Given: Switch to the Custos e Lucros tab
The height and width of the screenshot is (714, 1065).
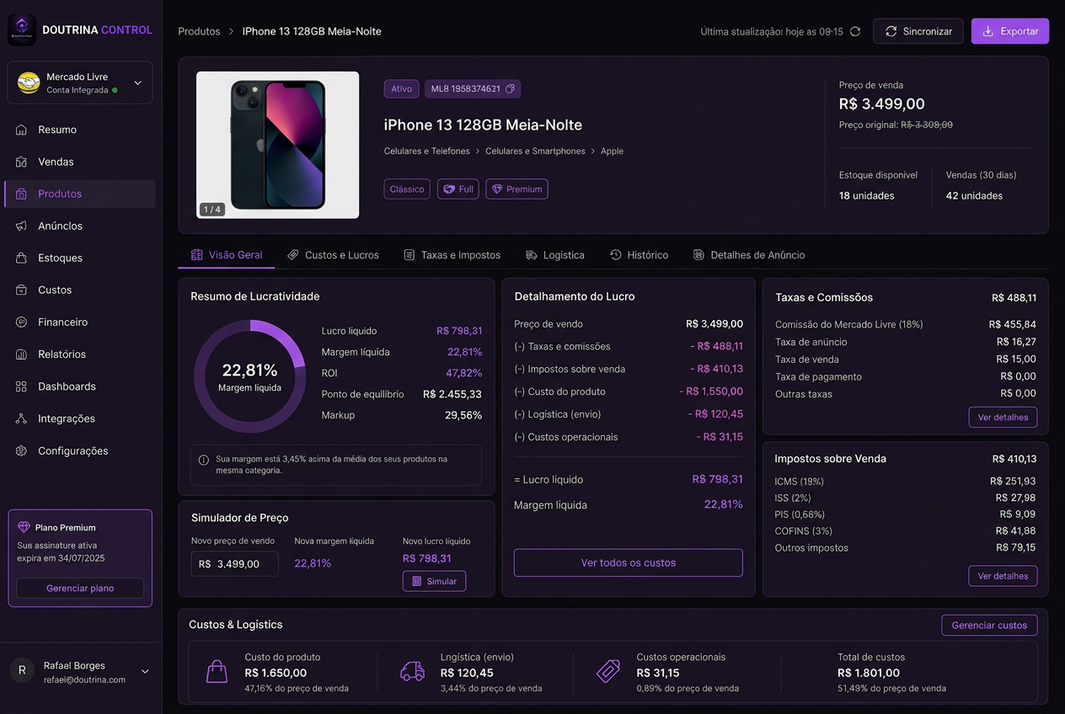Looking at the screenshot, I should (x=333, y=255).
